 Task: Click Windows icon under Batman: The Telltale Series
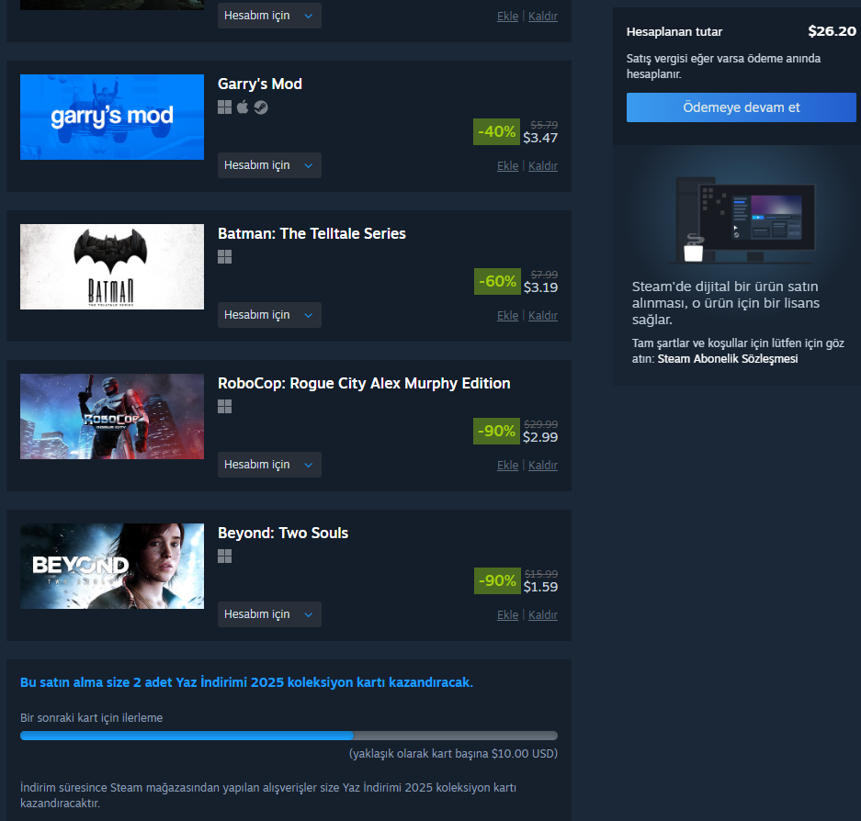tap(224, 257)
